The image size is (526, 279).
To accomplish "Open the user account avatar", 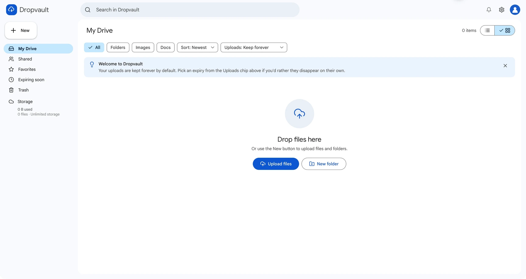I will tap(515, 10).
